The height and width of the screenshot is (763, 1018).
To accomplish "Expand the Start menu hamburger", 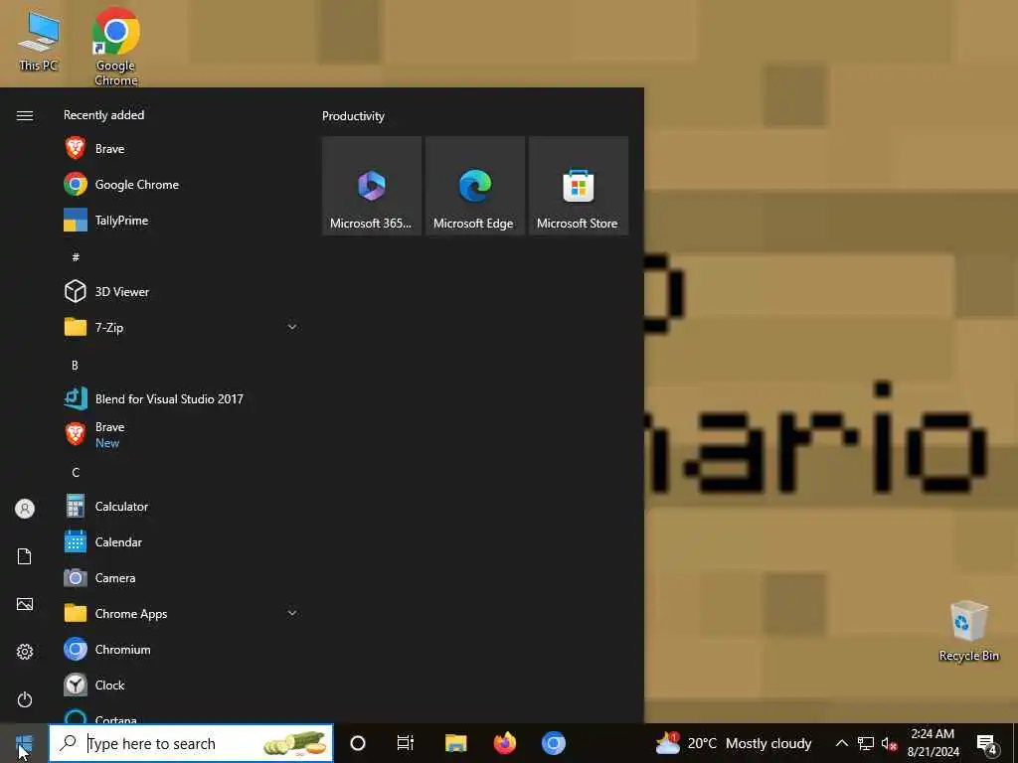I will [25, 115].
